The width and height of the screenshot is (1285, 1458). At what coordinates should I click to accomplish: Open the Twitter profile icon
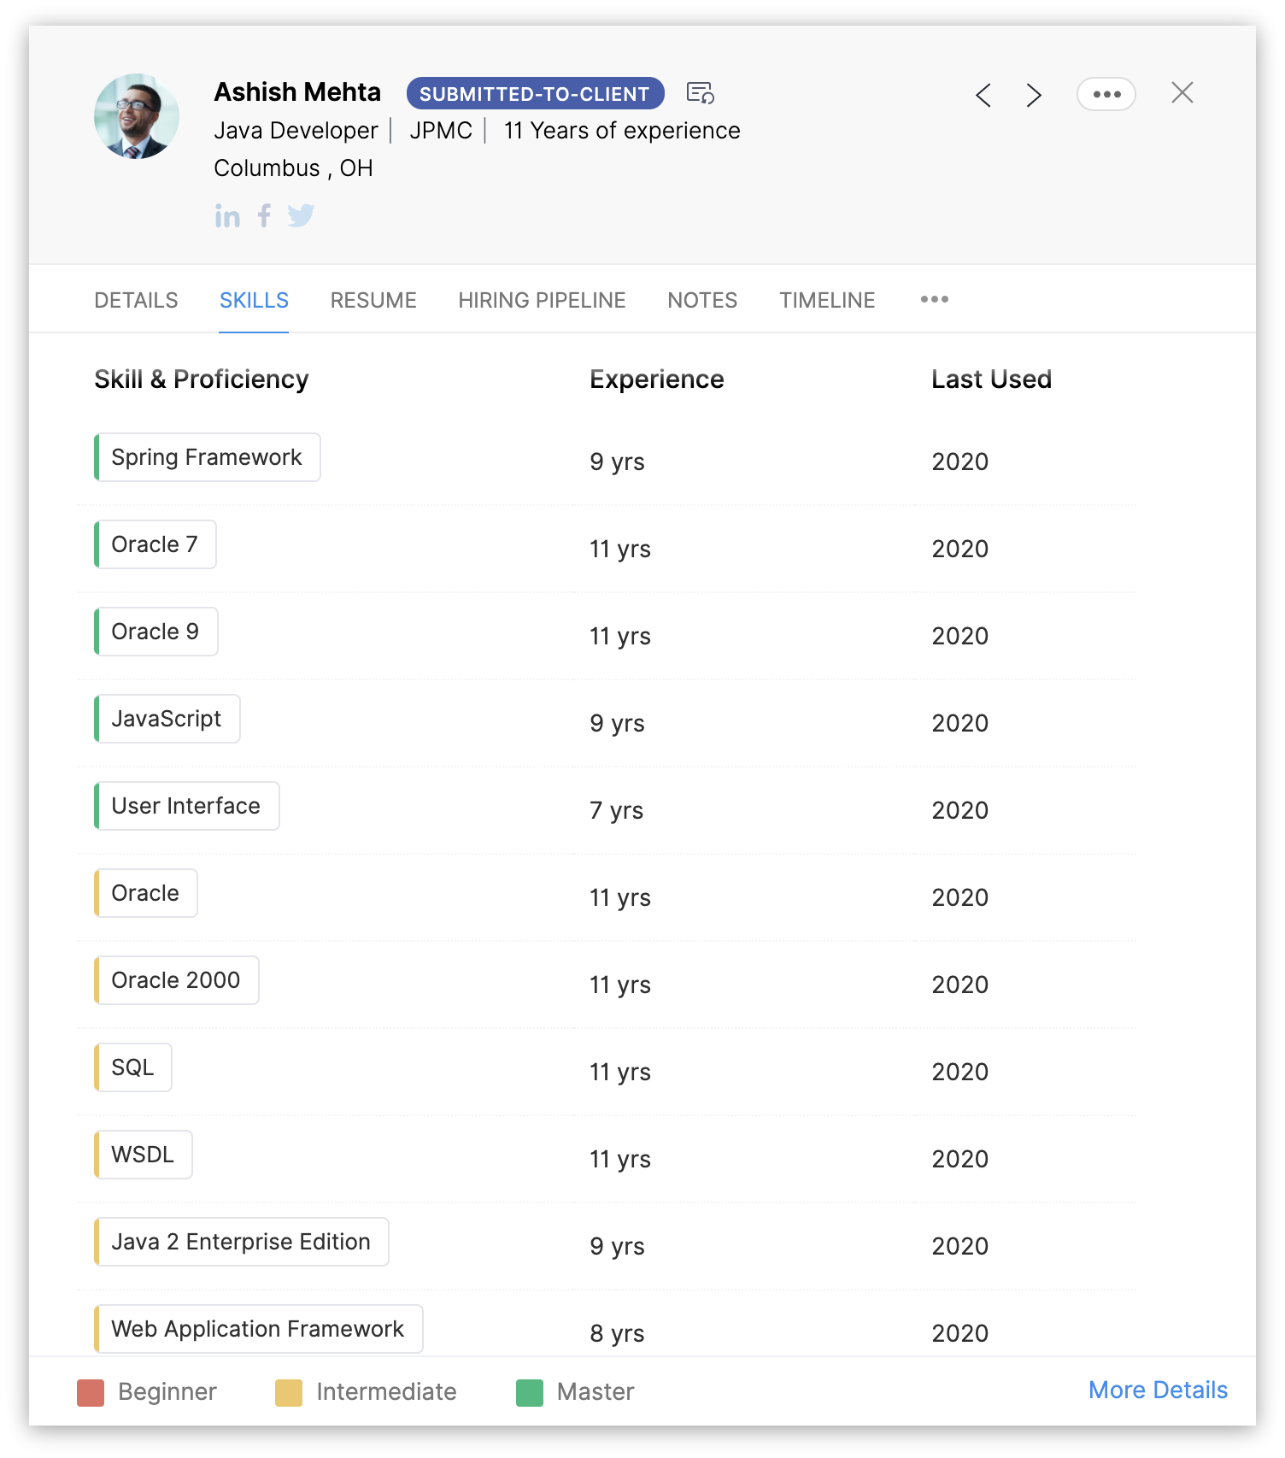(301, 215)
